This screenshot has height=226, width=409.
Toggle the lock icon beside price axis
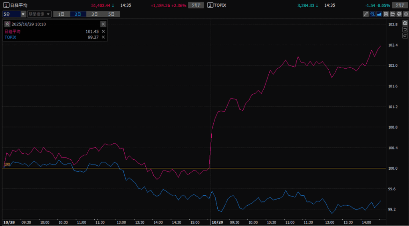tap(405, 23)
